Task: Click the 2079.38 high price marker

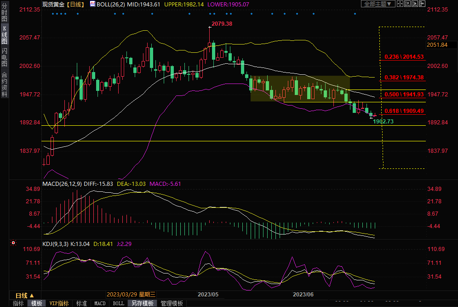Action: pyautogui.click(x=221, y=23)
